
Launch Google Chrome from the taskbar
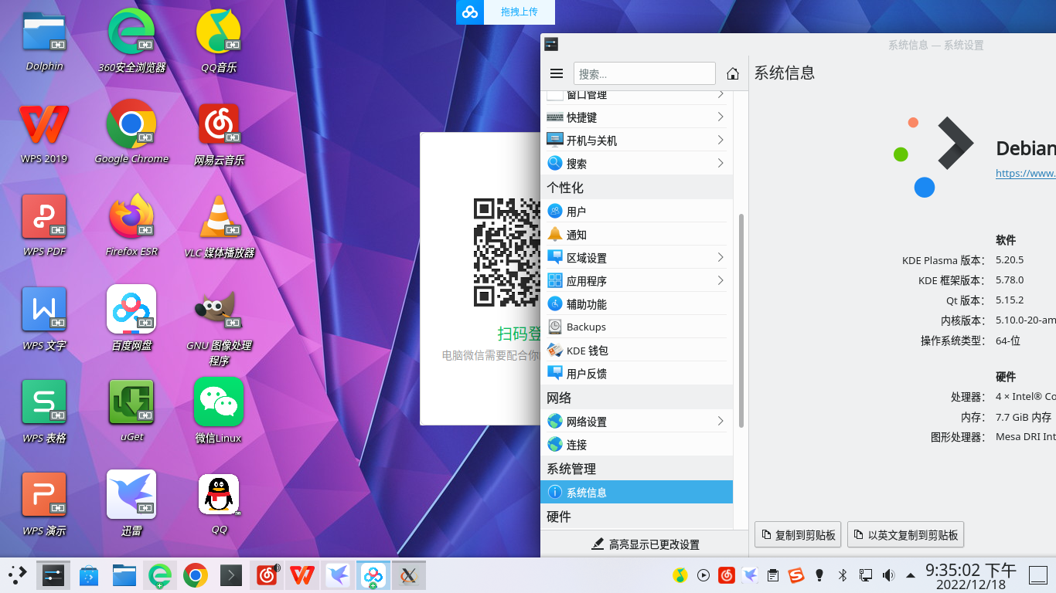(195, 574)
